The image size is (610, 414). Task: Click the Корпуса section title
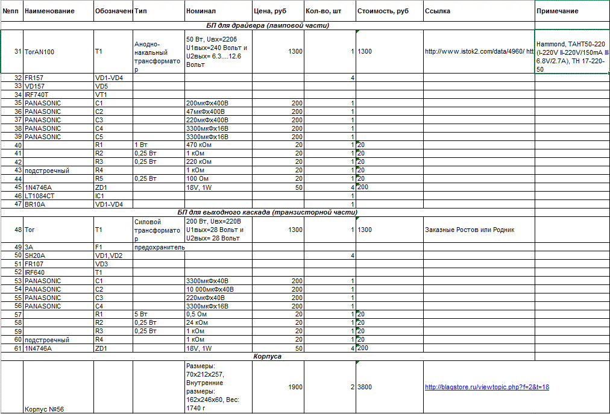[x=268, y=356]
